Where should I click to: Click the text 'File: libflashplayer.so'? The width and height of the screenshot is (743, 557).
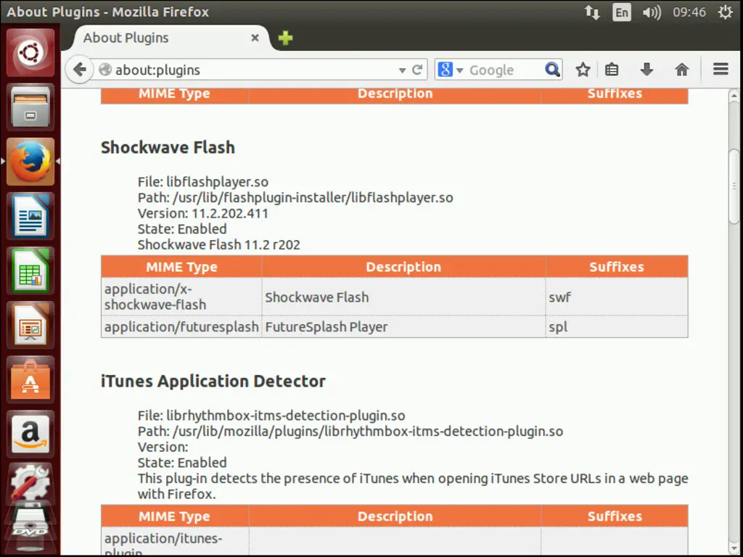pyautogui.click(x=203, y=182)
